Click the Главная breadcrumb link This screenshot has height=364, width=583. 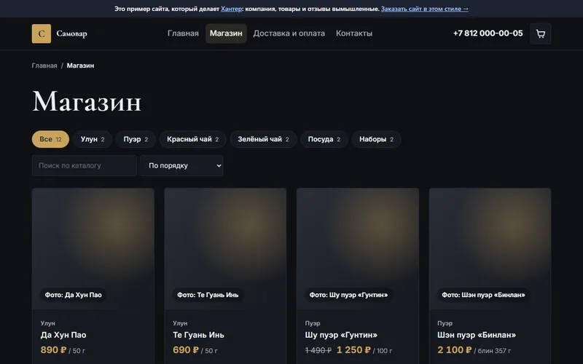click(44, 66)
